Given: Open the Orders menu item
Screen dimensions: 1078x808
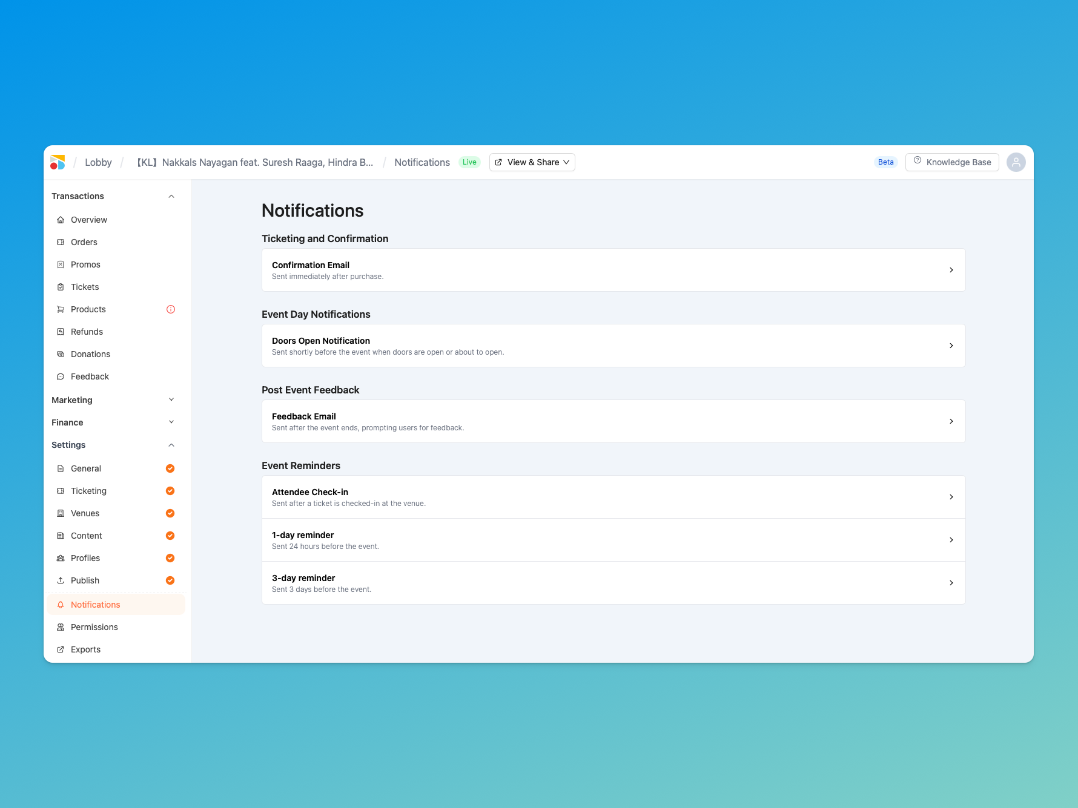Looking at the screenshot, I should click(x=84, y=242).
